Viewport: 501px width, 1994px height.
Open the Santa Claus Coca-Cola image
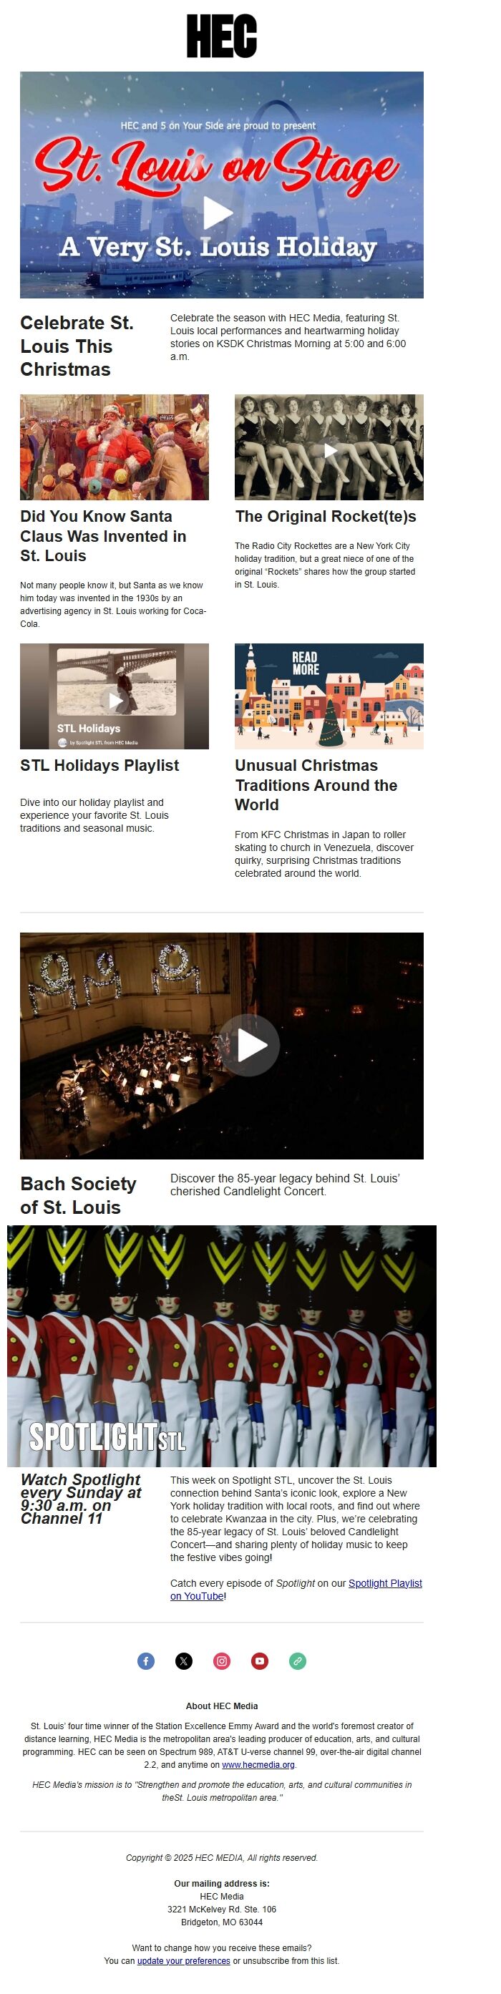click(x=115, y=447)
